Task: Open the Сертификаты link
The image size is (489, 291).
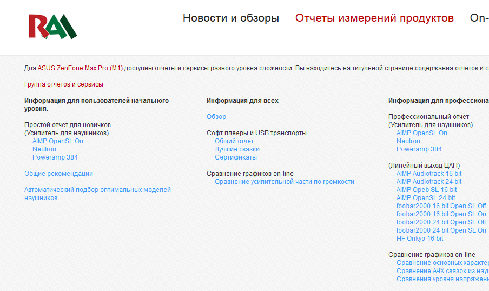Action: 236,157
